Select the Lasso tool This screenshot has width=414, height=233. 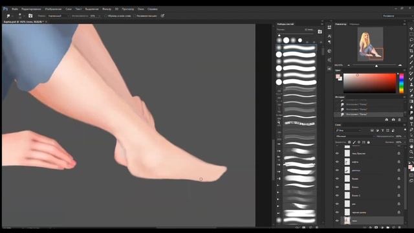[x=411, y=39]
